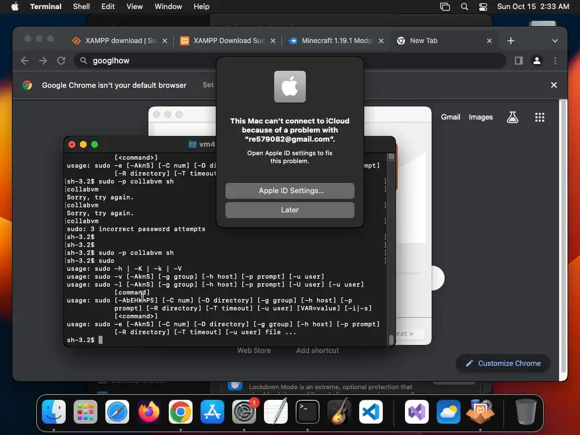
Task: Open Visual Studio purple dock icon
Action: click(x=417, y=411)
